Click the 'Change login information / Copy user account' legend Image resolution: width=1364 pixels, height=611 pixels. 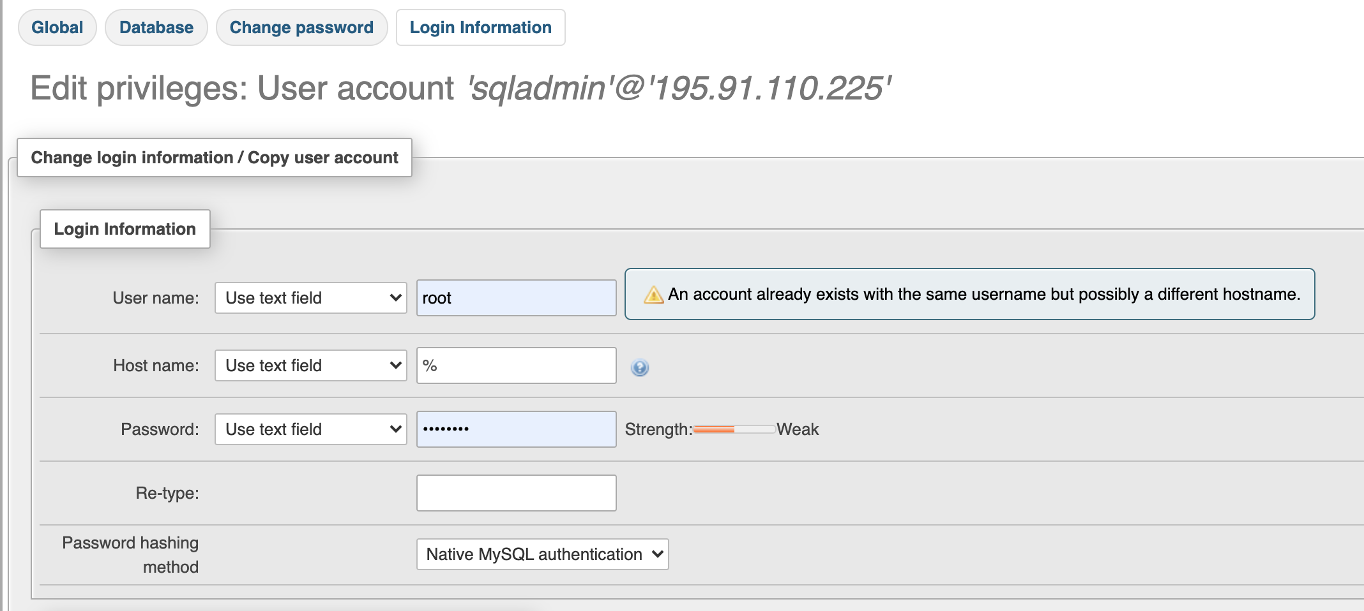215,158
